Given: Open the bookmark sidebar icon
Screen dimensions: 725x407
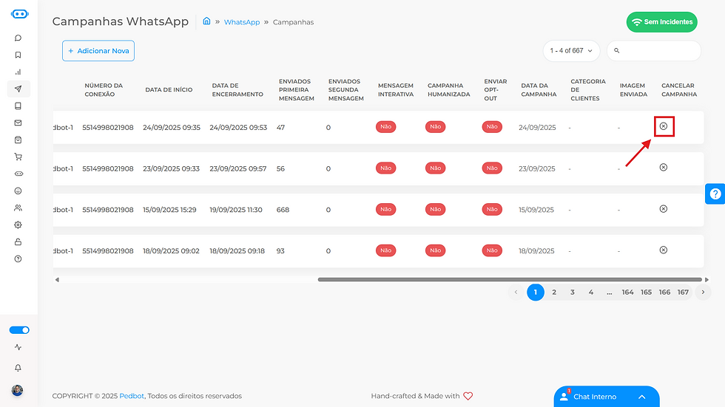Looking at the screenshot, I should pyautogui.click(x=18, y=55).
